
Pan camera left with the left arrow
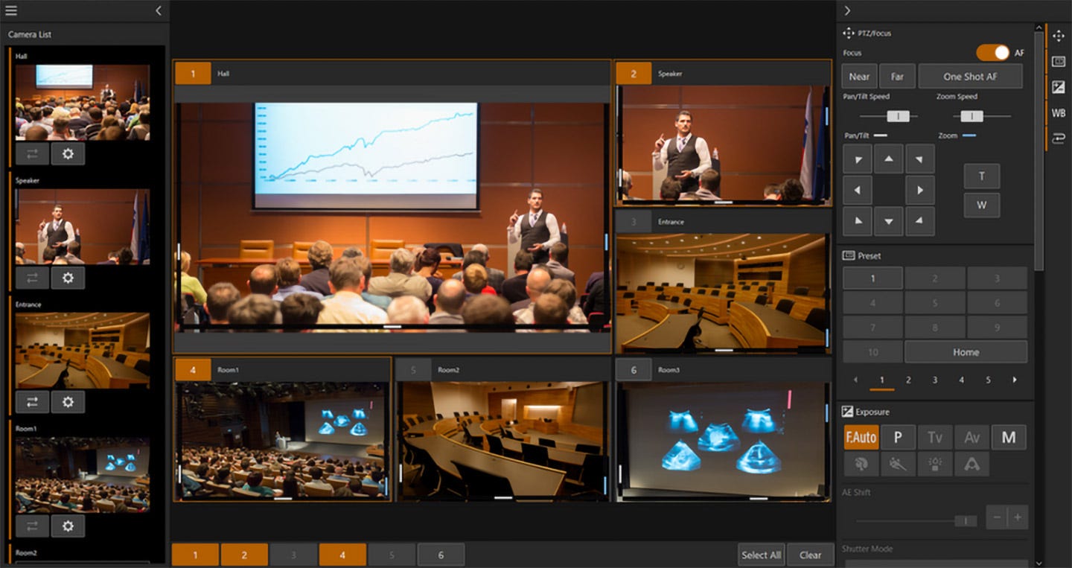click(857, 190)
